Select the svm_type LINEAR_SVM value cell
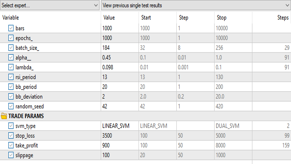 tap(120, 126)
